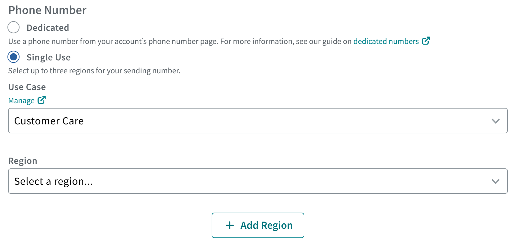The height and width of the screenshot is (244, 518).
Task: Click the plus icon in Add Region button
Action: click(x=229, y=225)
